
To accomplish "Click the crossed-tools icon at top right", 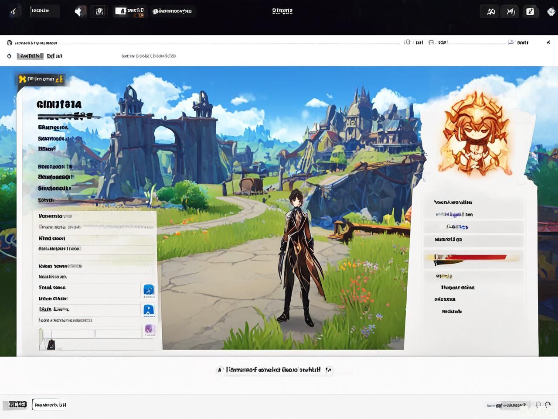I will pos(491,11).
